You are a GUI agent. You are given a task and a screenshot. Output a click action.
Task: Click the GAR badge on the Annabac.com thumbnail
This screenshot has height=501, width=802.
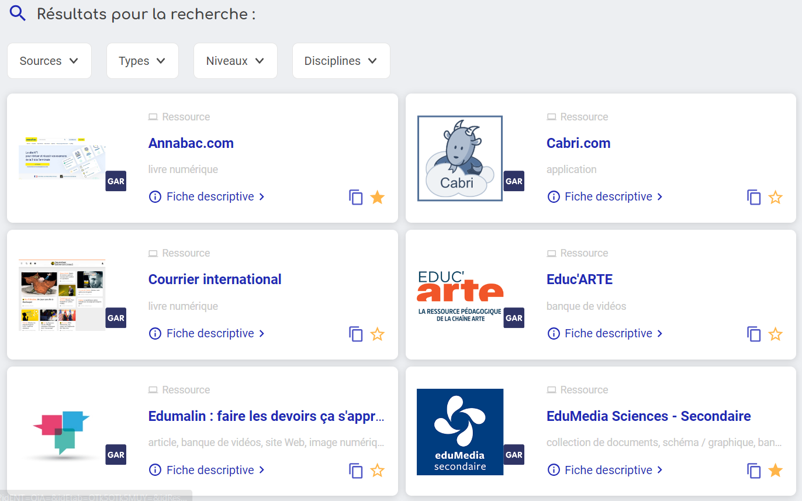pyautogui.click(x=115, y=181)
